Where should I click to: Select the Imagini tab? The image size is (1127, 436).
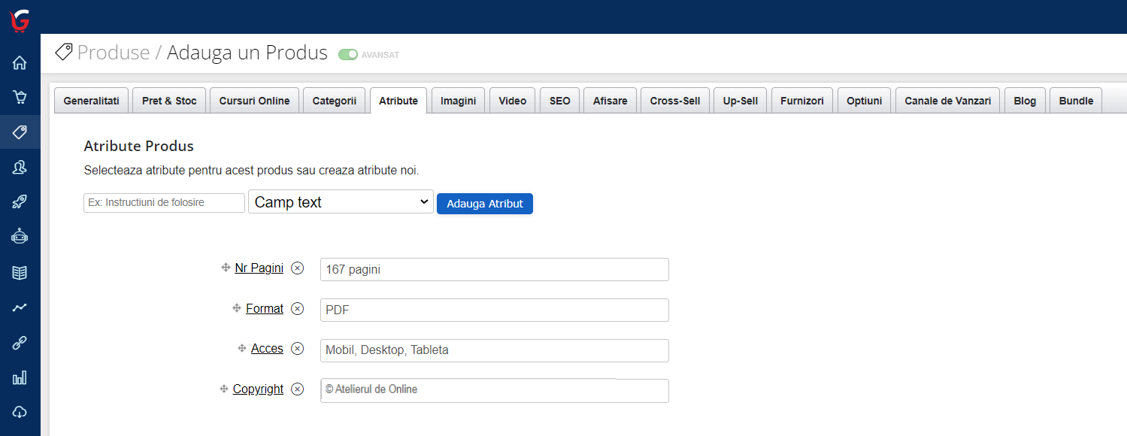click(x=457, y=100)
